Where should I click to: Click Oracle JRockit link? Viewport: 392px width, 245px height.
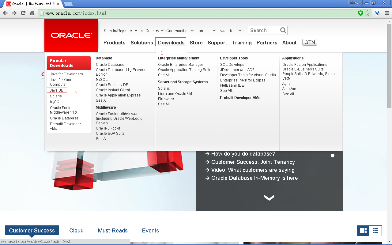[x=108, y=128]
